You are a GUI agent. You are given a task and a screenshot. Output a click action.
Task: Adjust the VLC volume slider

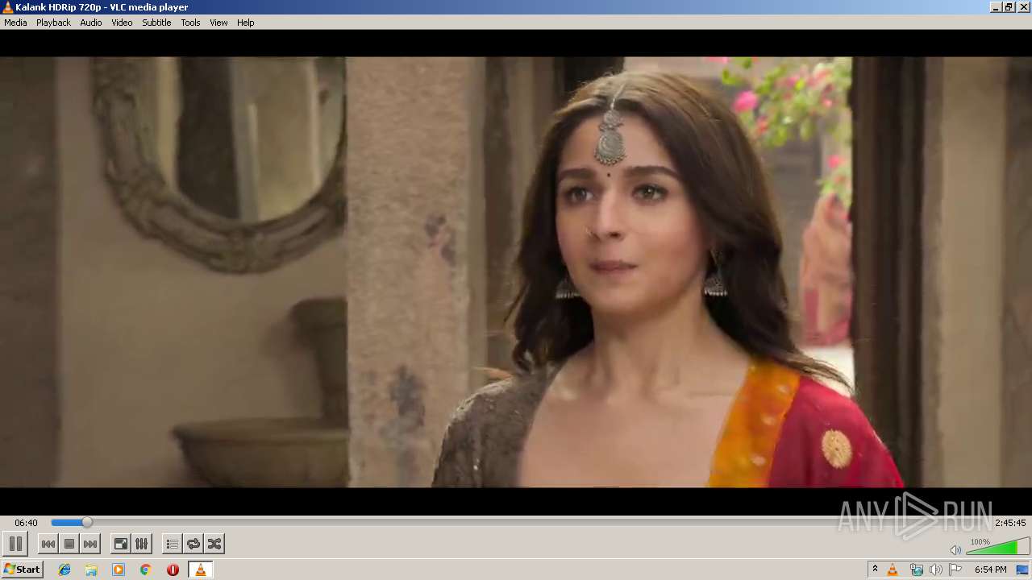[x=997, y=547]
